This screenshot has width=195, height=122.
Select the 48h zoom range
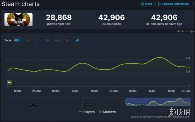tap(17, 40)
